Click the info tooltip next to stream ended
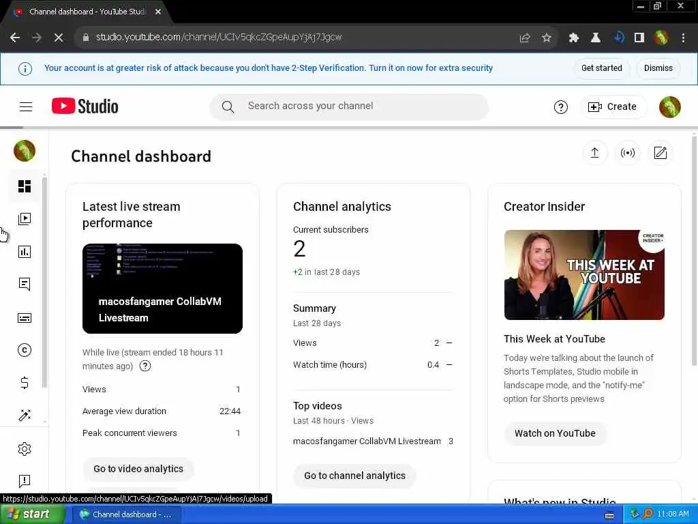Screen dimensions: 698x524 coord(145,366)
